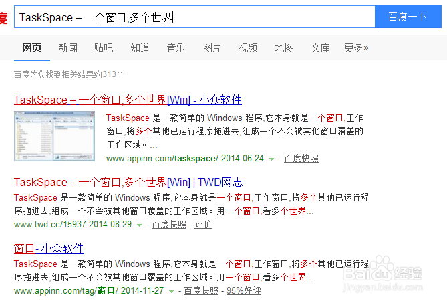Go to the 知道 tab
The image size is (447, 303).
click(140, 48)
